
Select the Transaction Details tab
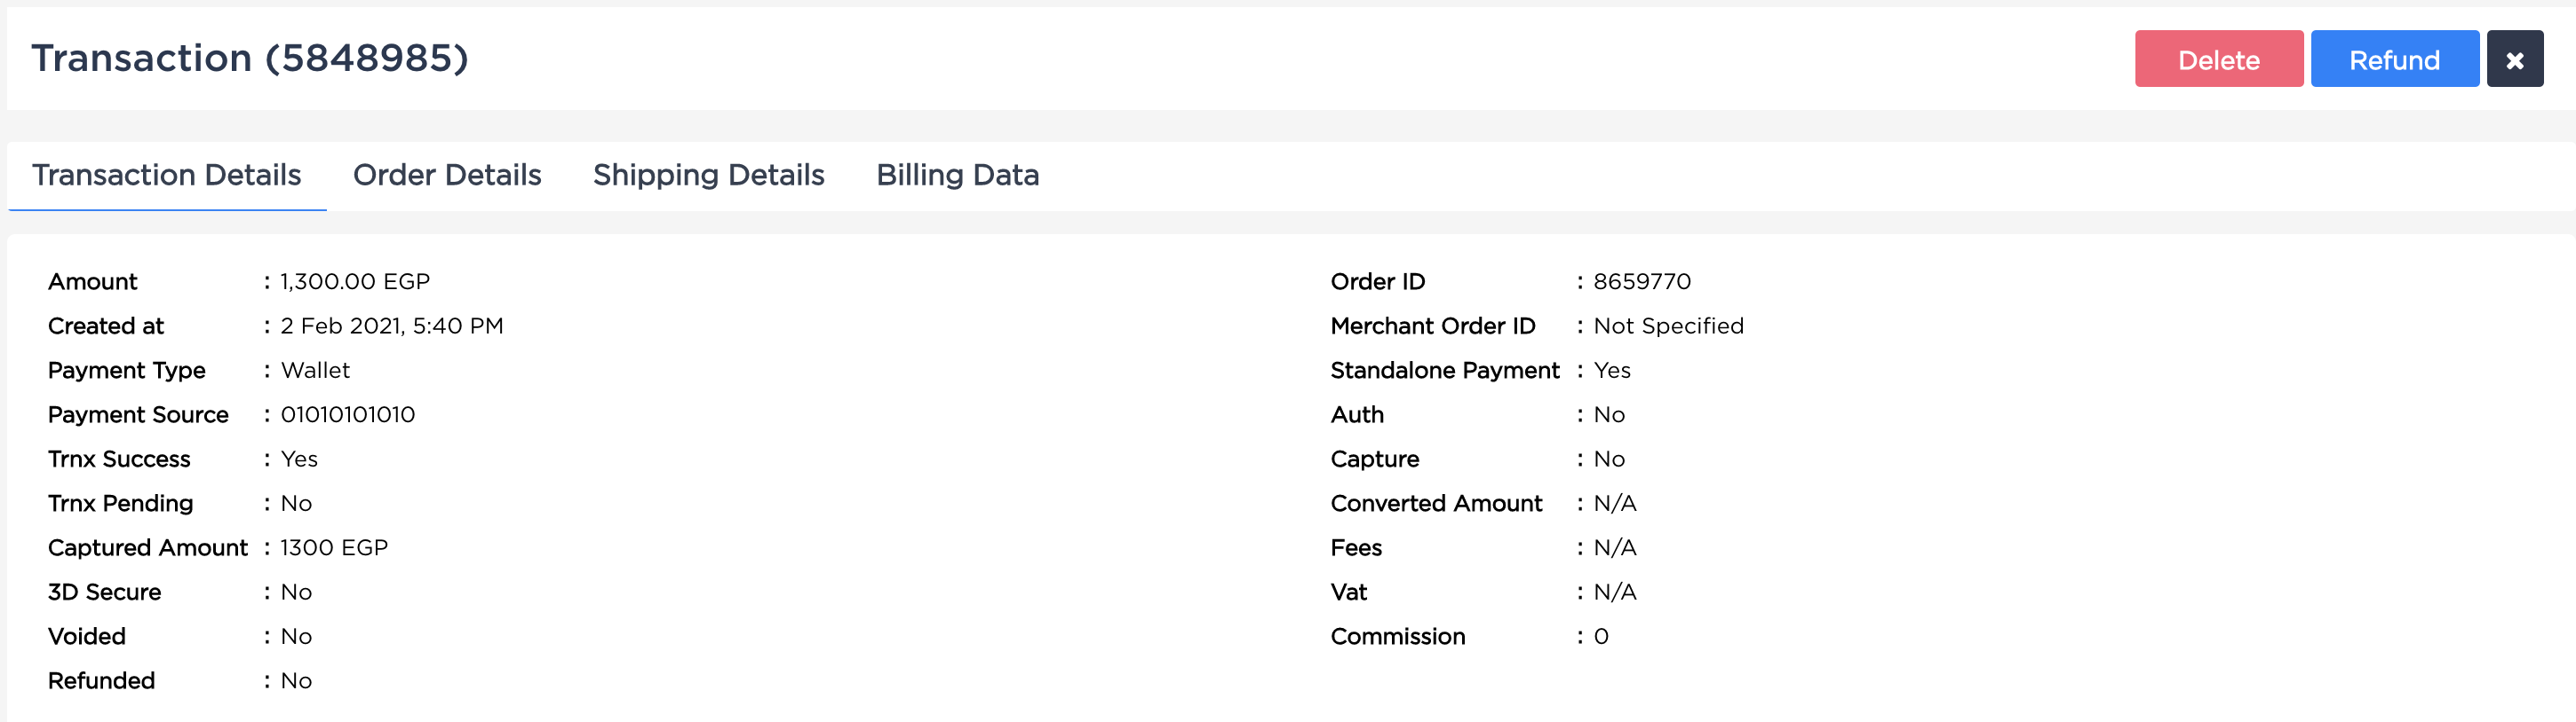coord(167,175)
